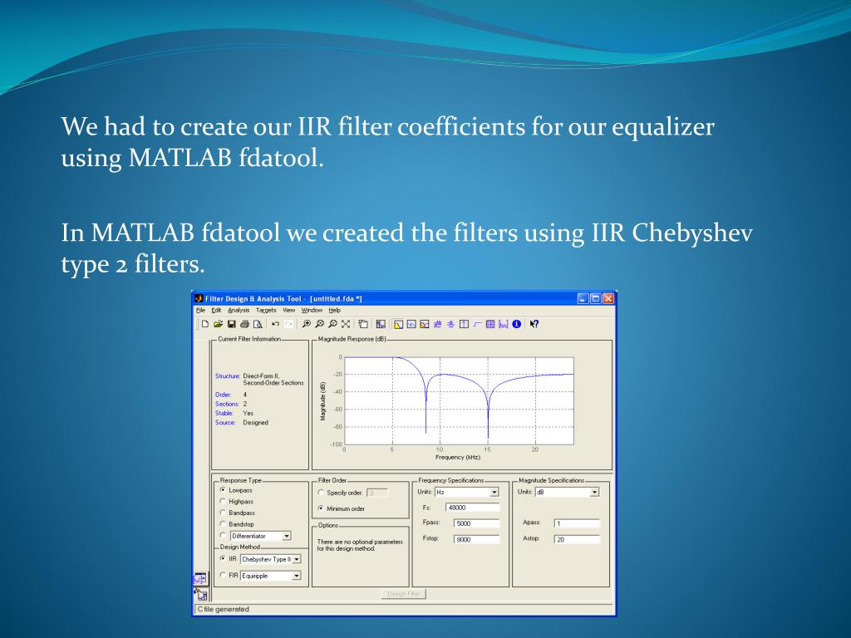Choose the Minimum order option
This screenshot has width=851, height=638.
(321, 508)
